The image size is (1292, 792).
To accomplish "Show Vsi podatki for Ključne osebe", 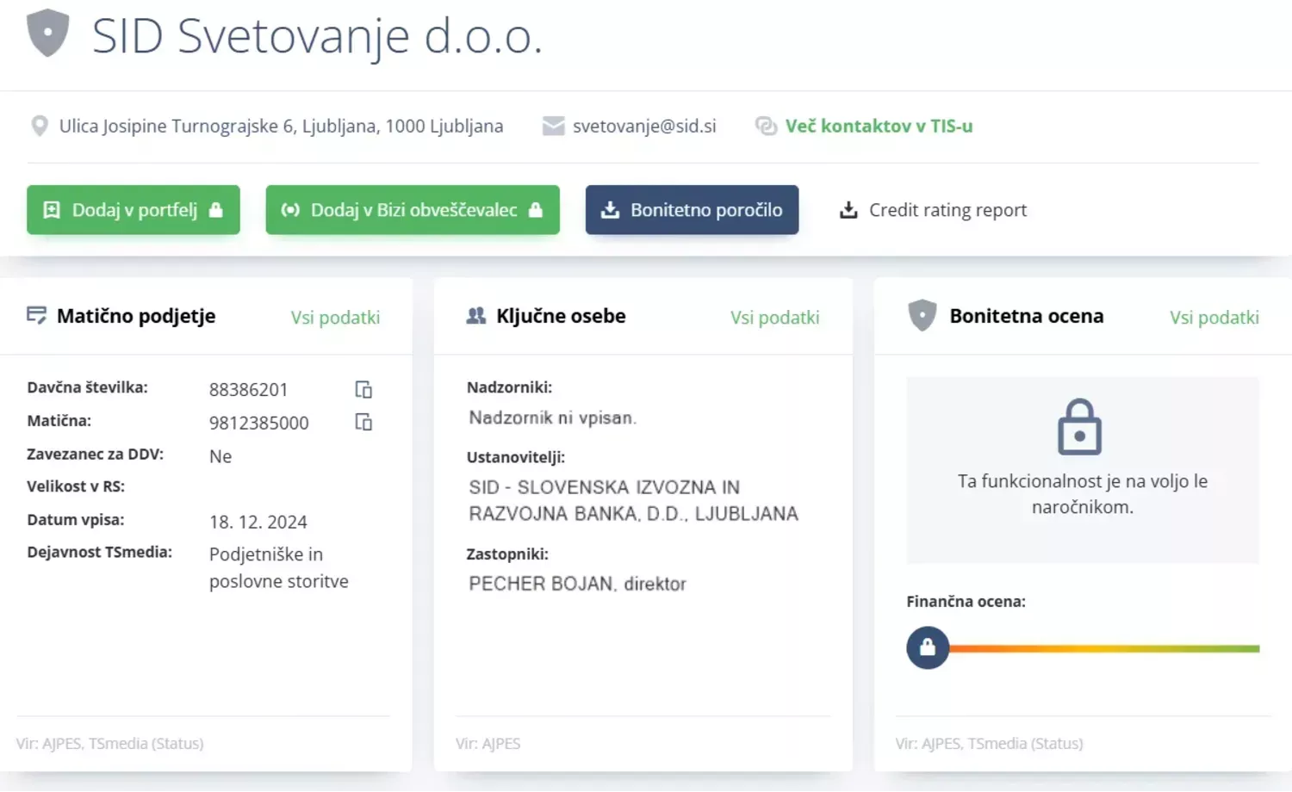I will [774, 318].
